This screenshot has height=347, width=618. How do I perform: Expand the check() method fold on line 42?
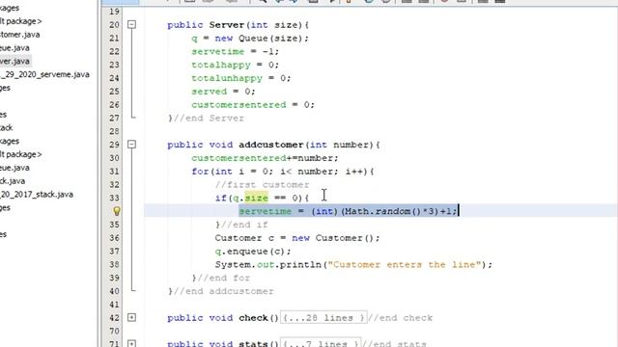pos(131,317)
